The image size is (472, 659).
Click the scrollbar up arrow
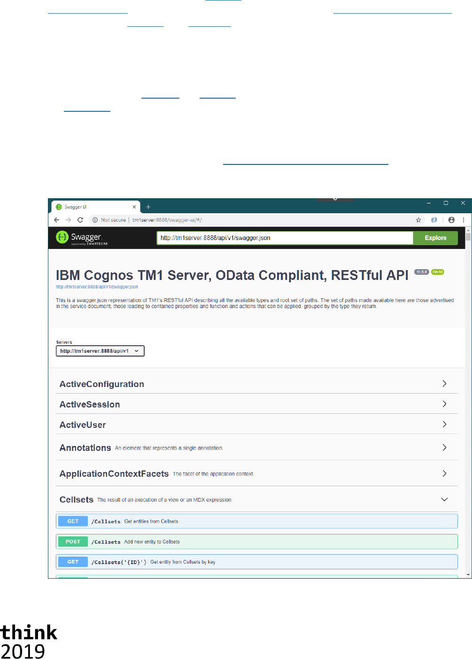tap(468, 230)
